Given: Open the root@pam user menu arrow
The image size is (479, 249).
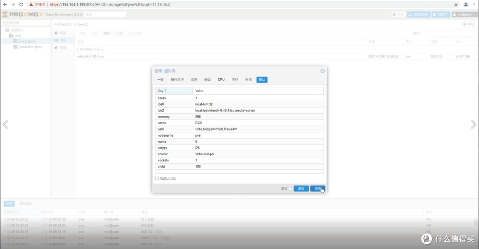Looking at the screenshot, I should [475, 14].
